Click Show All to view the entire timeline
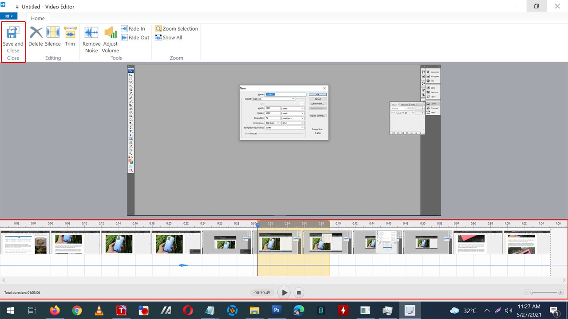Viewport: 568px width, 319px height. [168, 38]
